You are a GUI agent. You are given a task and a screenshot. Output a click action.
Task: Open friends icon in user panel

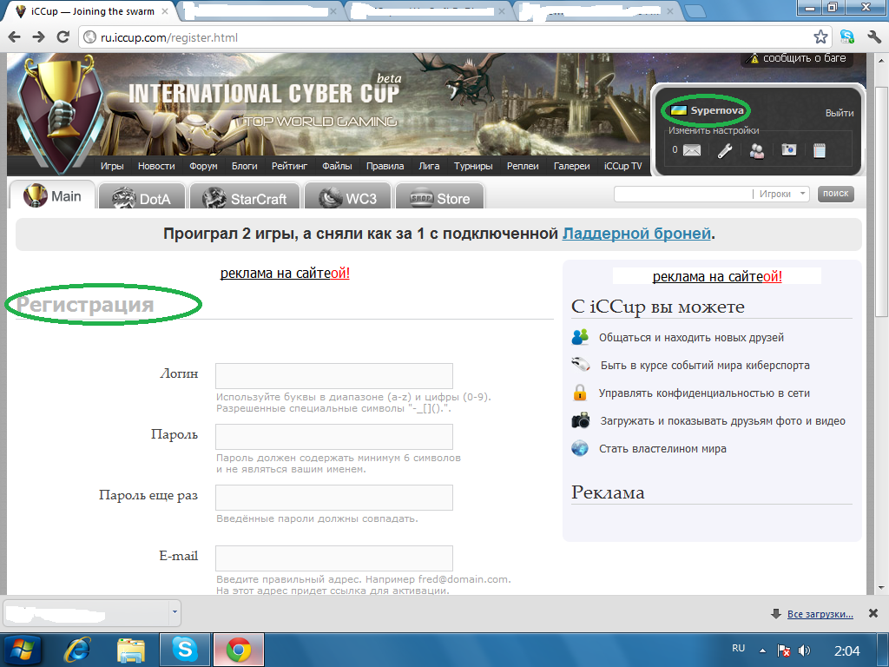756,150
